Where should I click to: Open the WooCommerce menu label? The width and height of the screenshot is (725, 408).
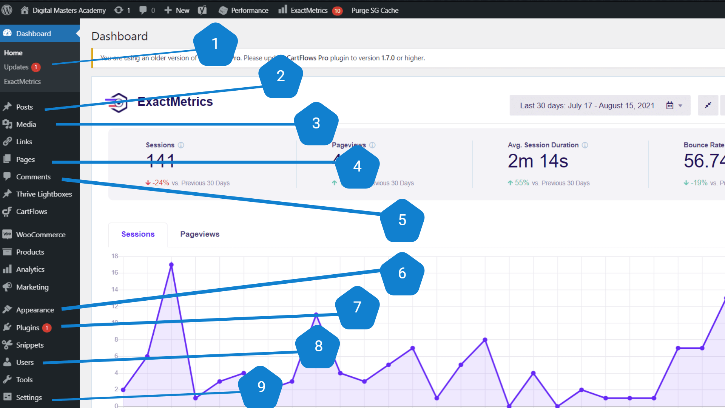pyautogui.click(x=41, y=235)
